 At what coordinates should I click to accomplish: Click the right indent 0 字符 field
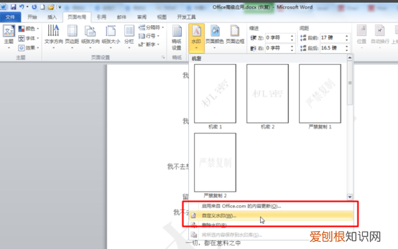pyautogui.click(x=278, y=48)
